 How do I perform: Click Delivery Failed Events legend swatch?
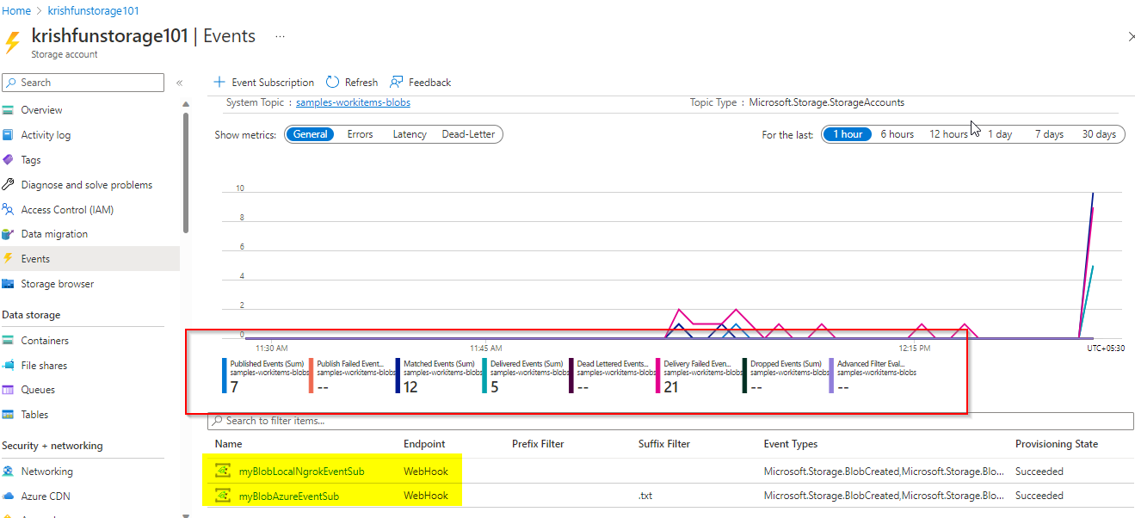[x=657, y=376]
